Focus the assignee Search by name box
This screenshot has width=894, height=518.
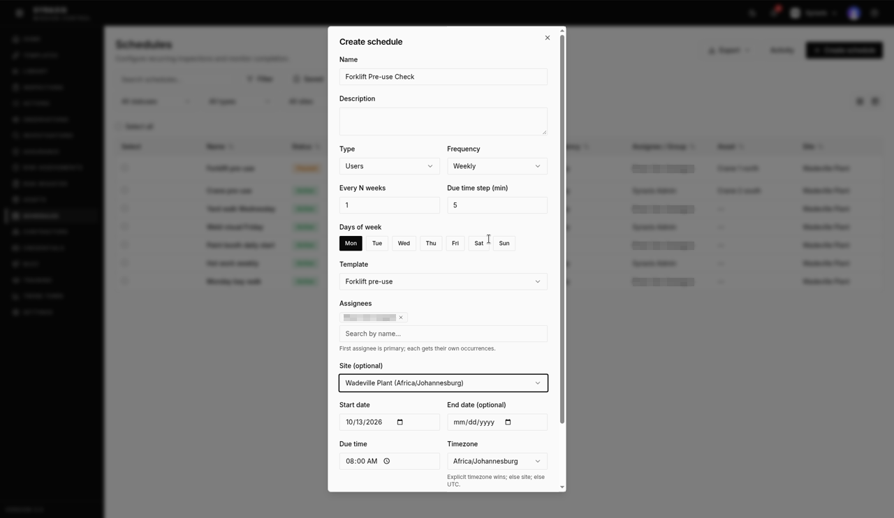coord(444,334)
